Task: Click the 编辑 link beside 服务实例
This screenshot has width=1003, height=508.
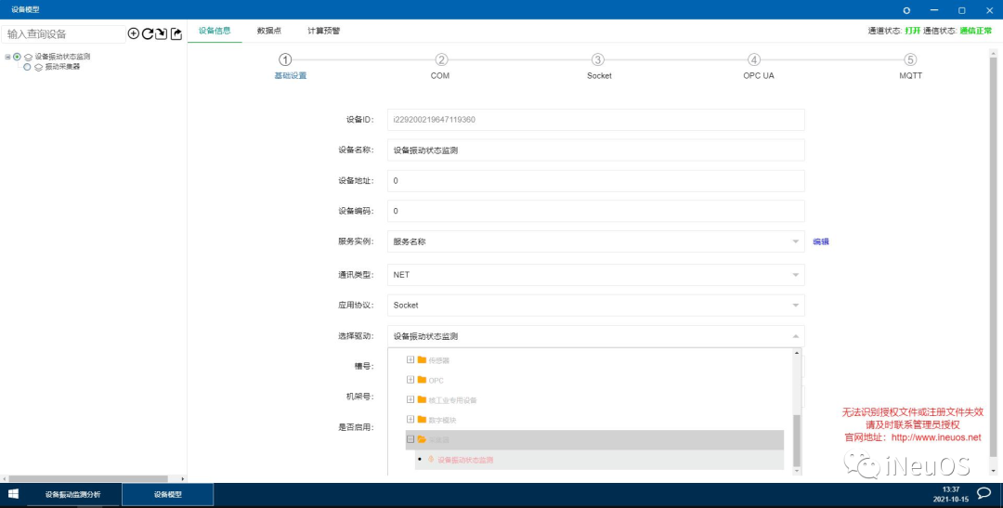Action: (821, 241)
